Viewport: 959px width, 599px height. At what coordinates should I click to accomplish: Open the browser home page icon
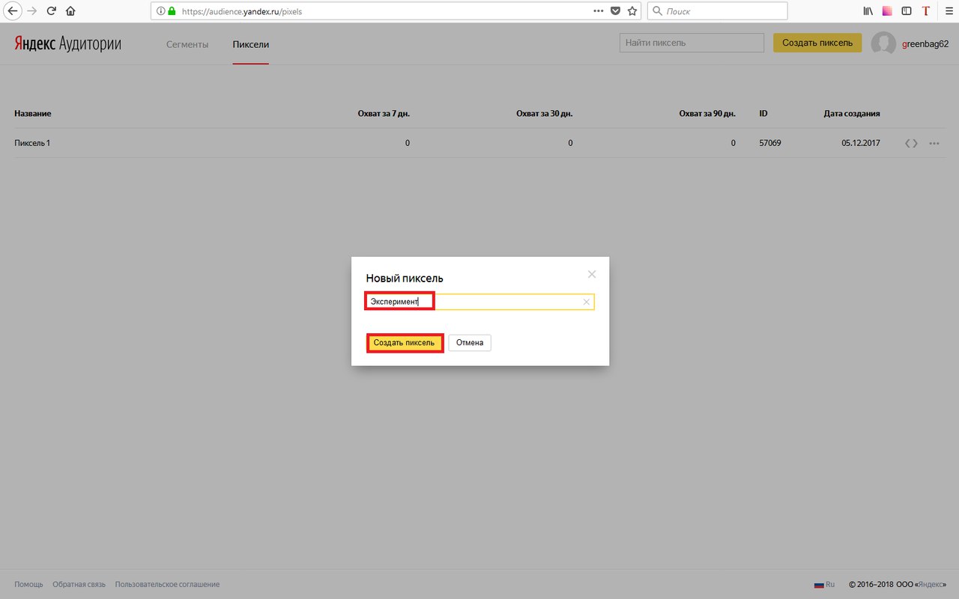pos(70,11)
